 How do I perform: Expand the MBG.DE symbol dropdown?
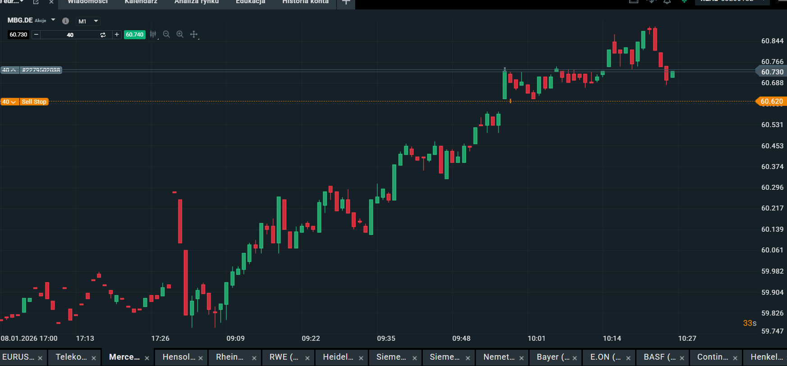[x=53, y=20]
